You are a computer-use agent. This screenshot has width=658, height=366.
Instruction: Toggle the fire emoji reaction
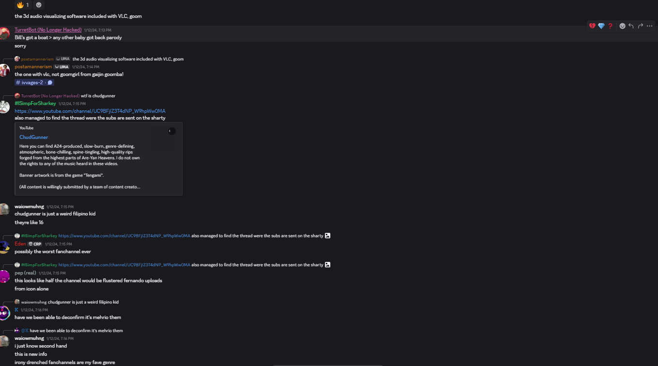pyautogui.click(x=23, y=5)
